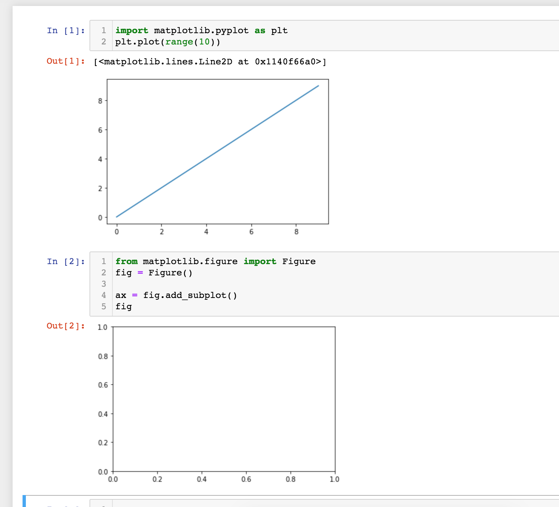Click the ax = fig.add_subplot() line
Image resolution: width=559 pixels, height=507 pixels.
176,295
